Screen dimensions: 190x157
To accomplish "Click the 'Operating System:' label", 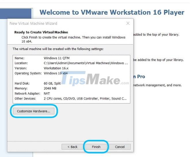I will [28, 73].
